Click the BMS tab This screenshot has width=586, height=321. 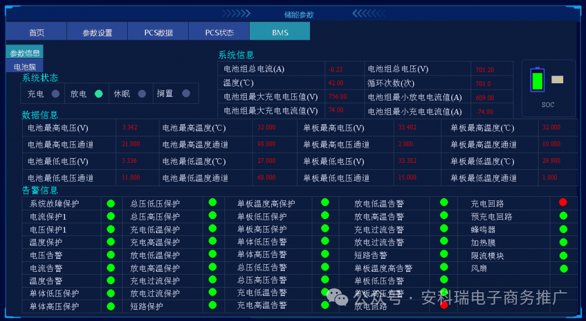(280, 32)
